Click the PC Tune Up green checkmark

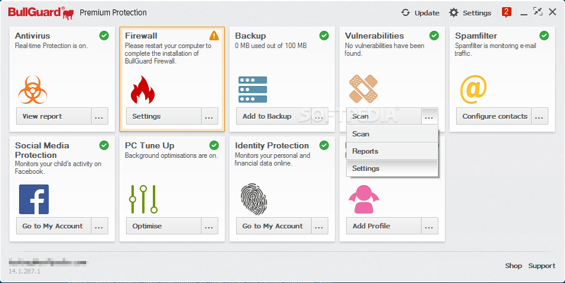tap(214, 145)
